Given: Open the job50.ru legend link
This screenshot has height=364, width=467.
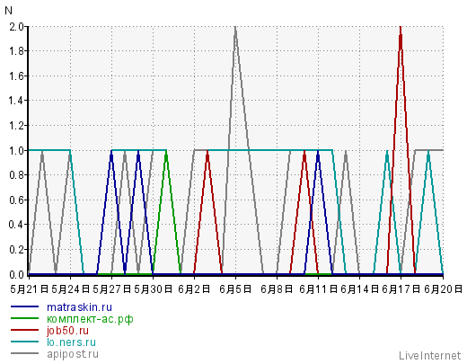Looking at the screenshot, I should 67,331.
